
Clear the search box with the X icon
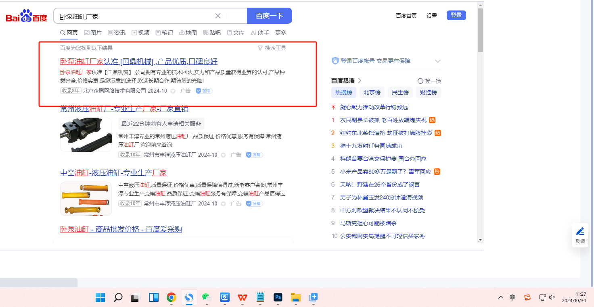pyautogui.click(x=218, y=16)
